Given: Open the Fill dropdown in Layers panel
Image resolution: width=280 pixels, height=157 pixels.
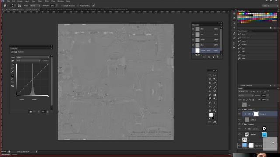Looking at the screenshot, I should 267,100.
